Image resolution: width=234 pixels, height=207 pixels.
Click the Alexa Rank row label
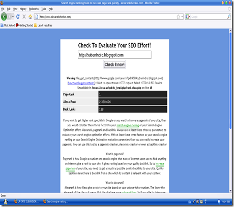click(x=70, y=102)
